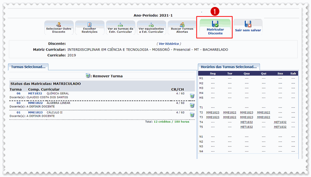The width and height of the screenshot is (311, 177).
Task: Remove Química Geral class with trash icon
Action: click(x=192, y=96)
